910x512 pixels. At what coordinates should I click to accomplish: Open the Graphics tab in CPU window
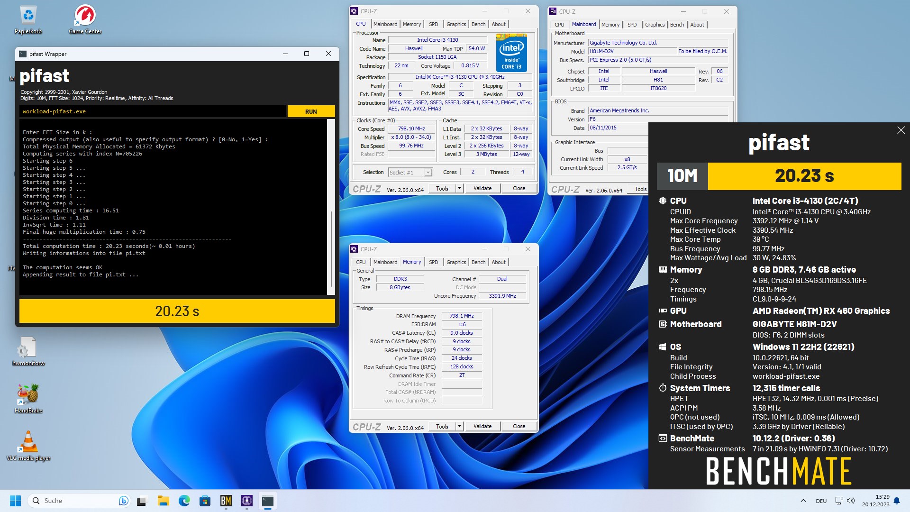(456, 24)
